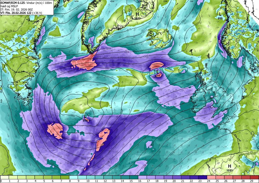259x183 pixels.
Task: Select the L 977 low pressure center
Action: (x=157, y=73)
